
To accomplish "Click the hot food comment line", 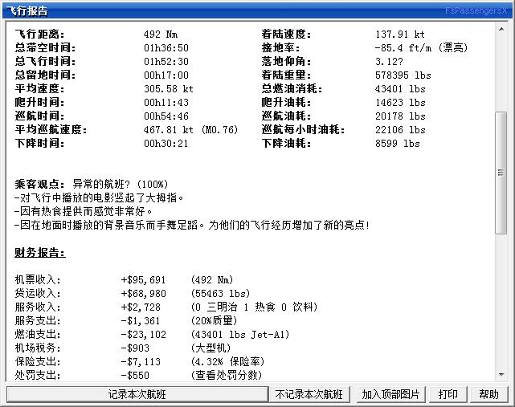I will pyautogui.click(x=84, y=211).
